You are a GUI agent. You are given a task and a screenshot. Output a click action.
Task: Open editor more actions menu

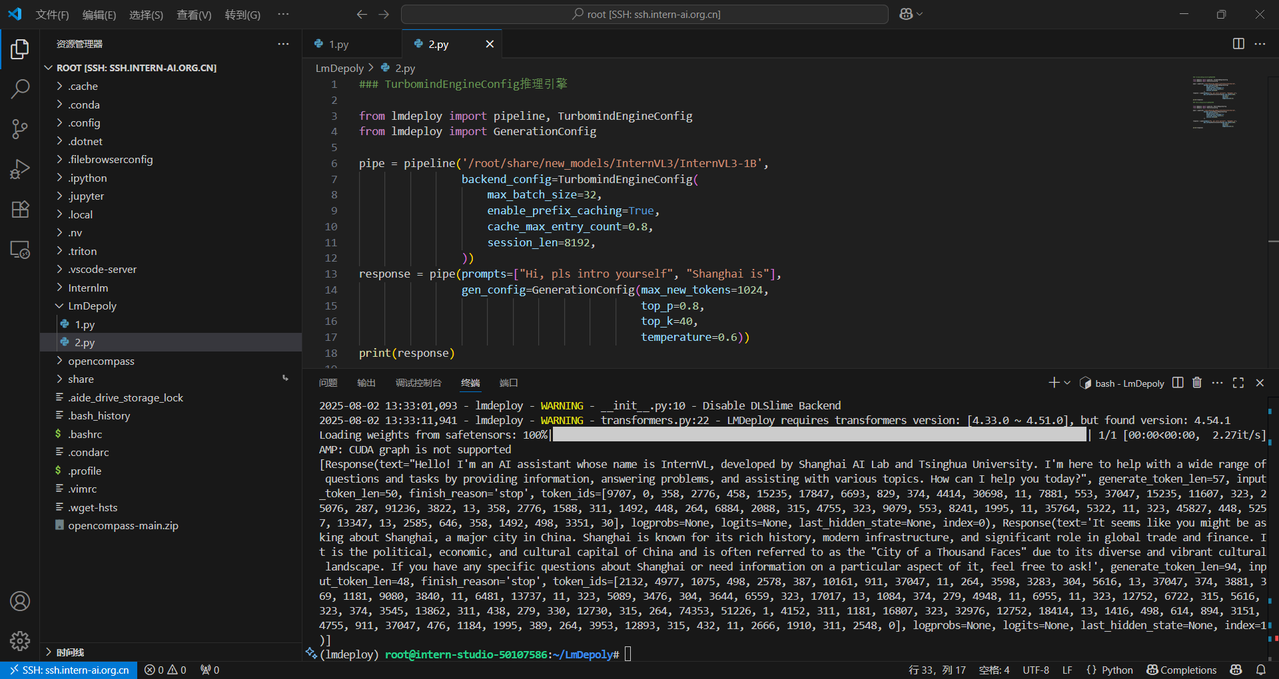1260,44
